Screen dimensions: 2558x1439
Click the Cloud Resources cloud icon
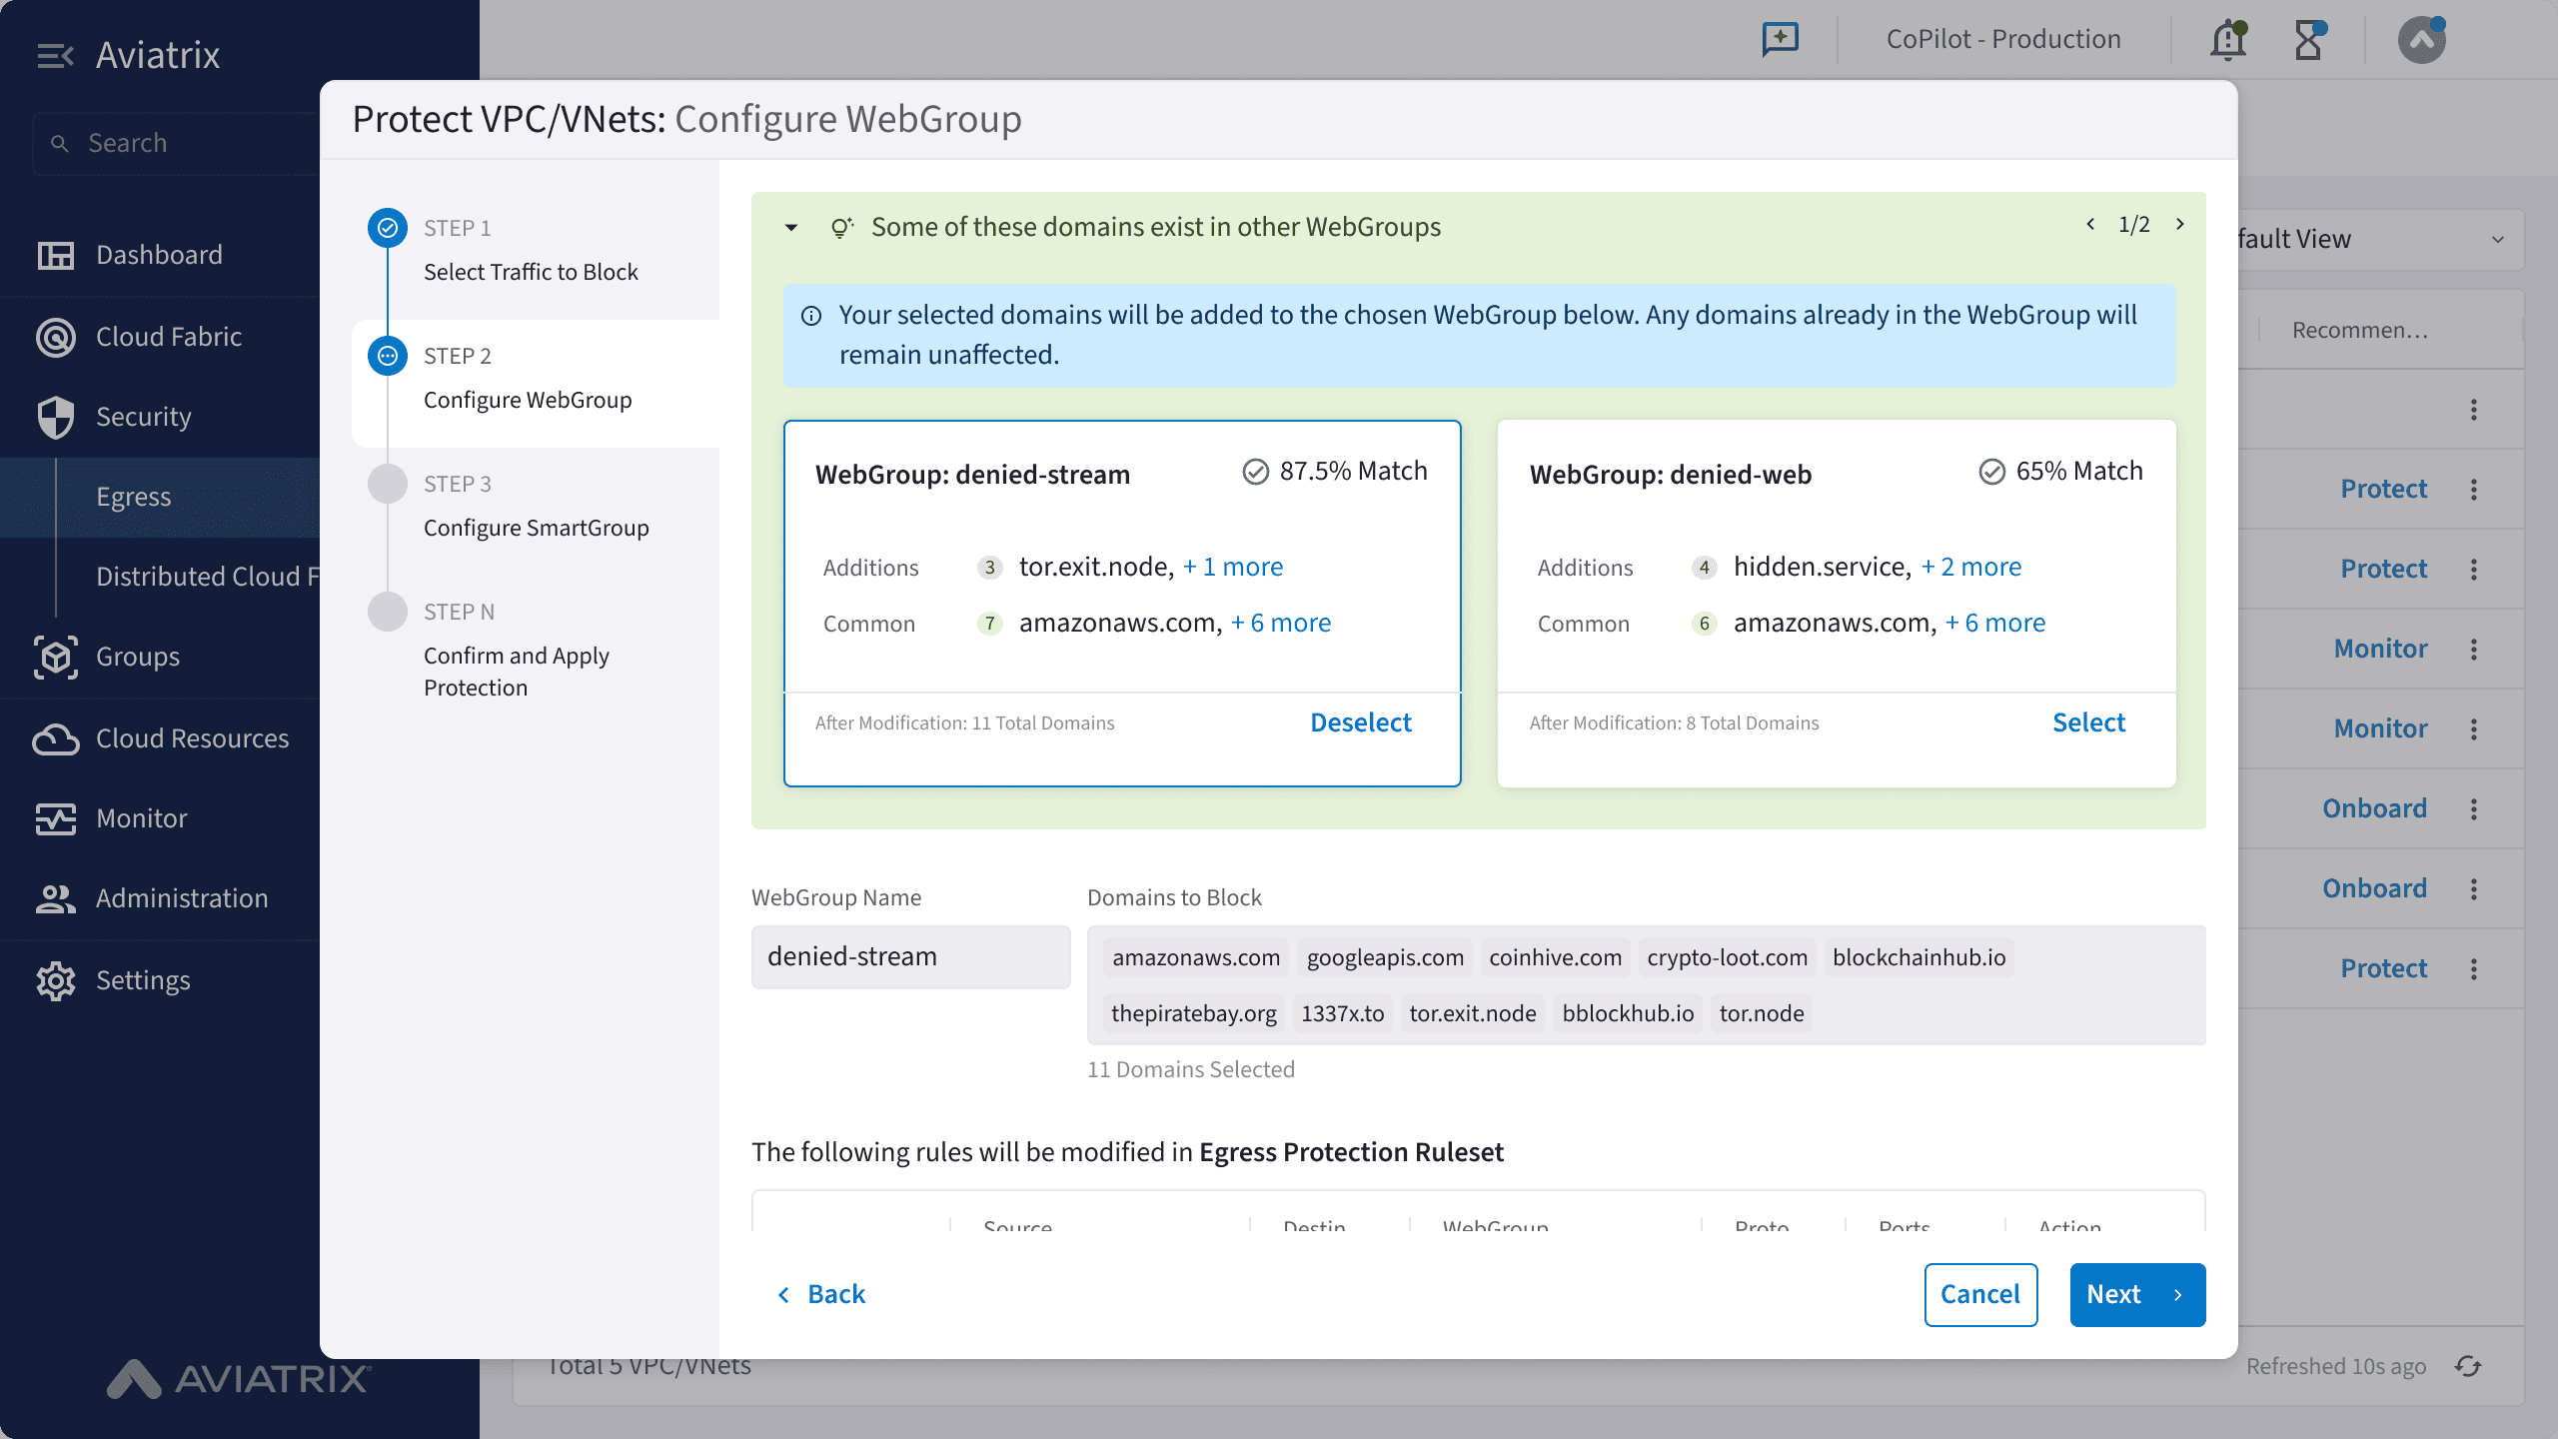pyautogui.click(x=55, y=739)
